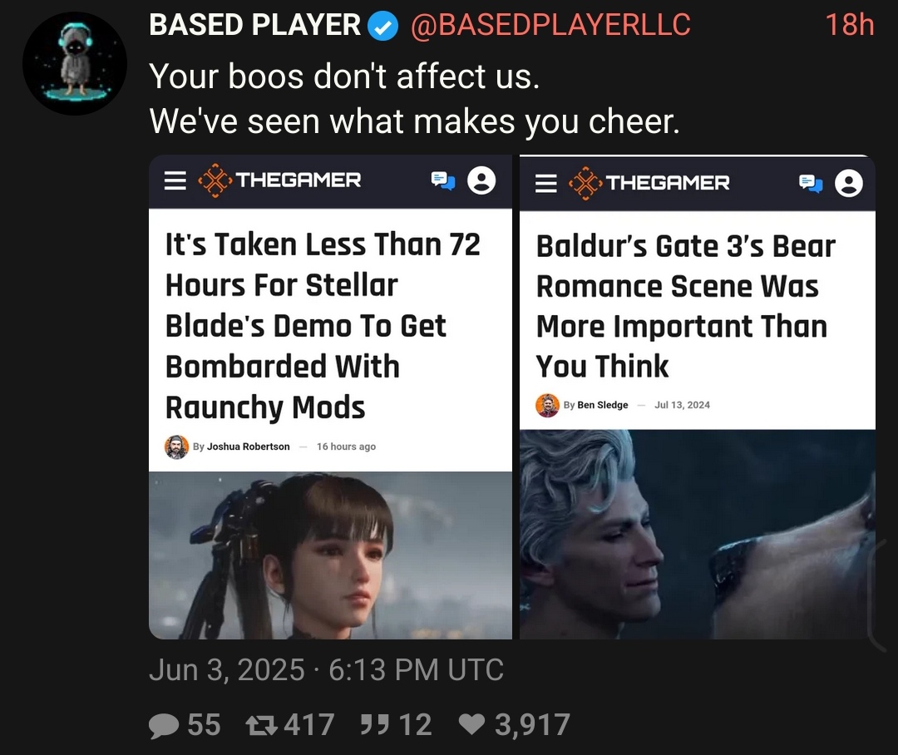Repost using the retweet icon with 417
This screenshot has width=898, height=755.
point(290,724)
